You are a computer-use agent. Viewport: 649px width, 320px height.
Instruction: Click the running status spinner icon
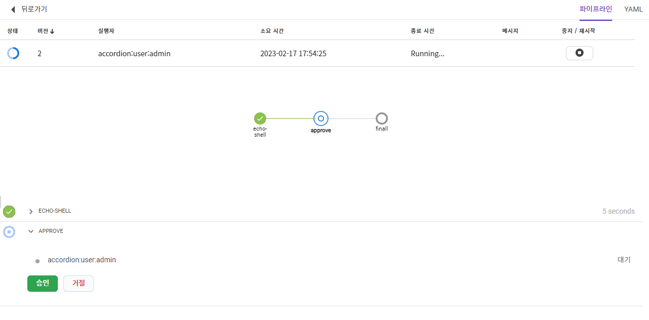click(13, 53)
